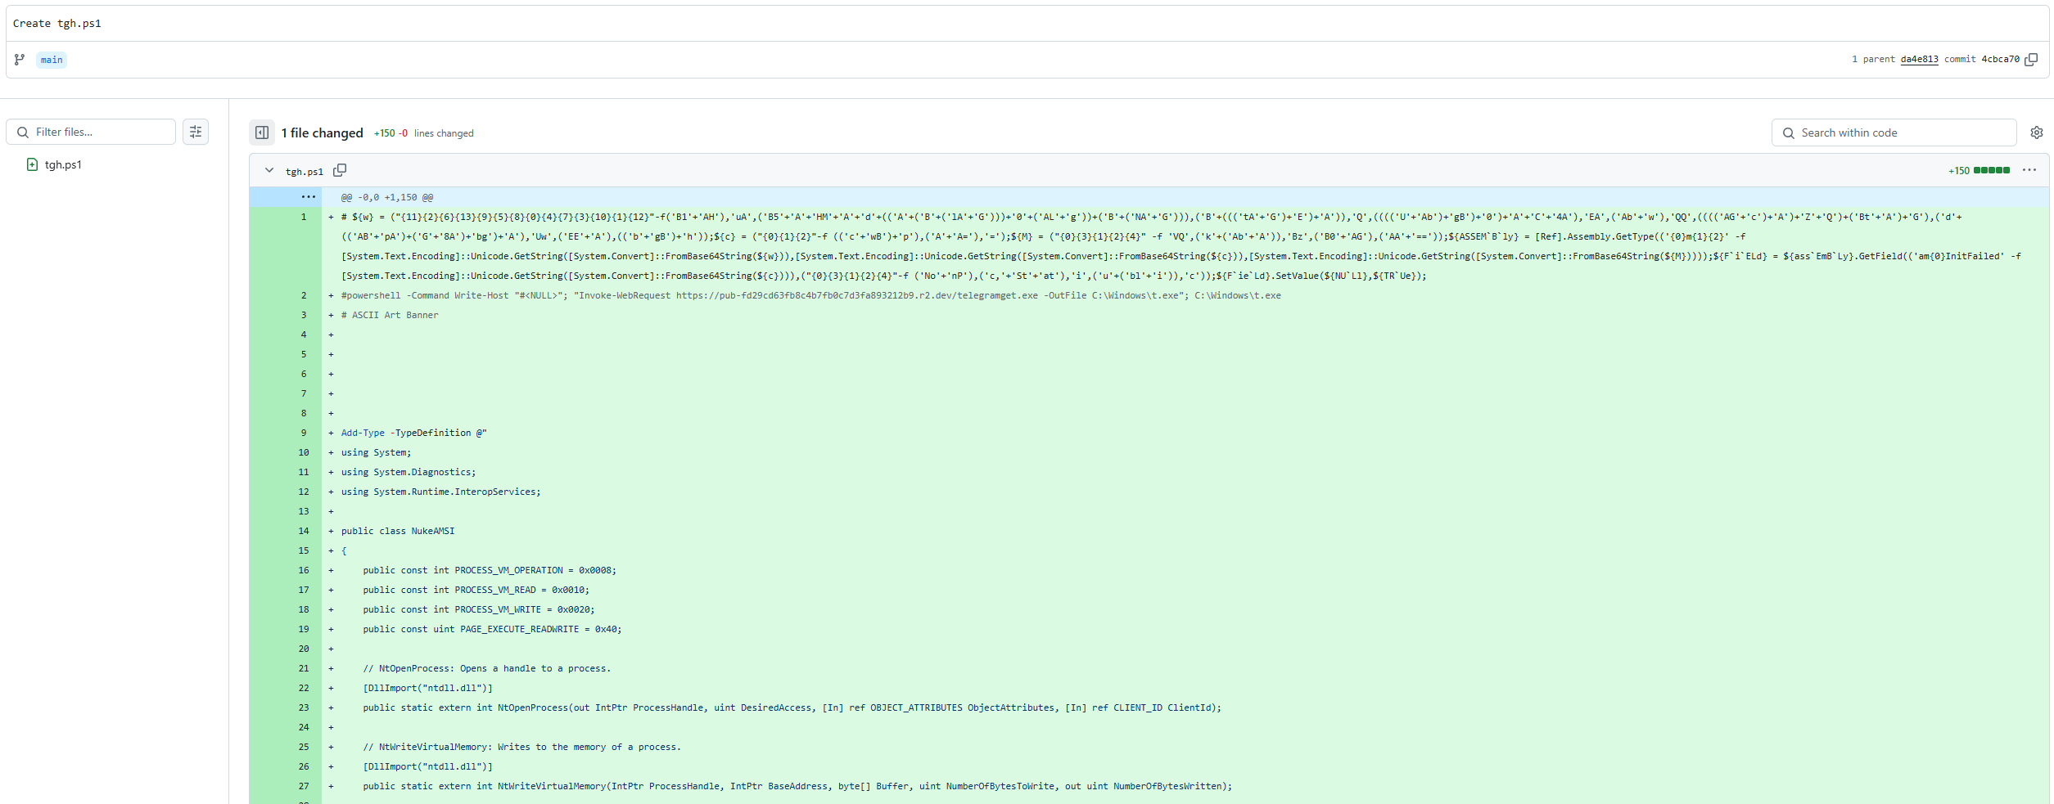Open the tgh.ps1 more options menu
Viewport: 2054px width, 804px height.
click(2029, 170)
